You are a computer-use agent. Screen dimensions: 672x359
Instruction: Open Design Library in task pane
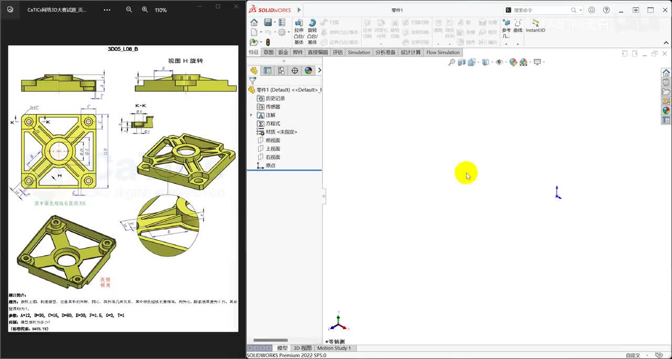click(x=666, y=82)
